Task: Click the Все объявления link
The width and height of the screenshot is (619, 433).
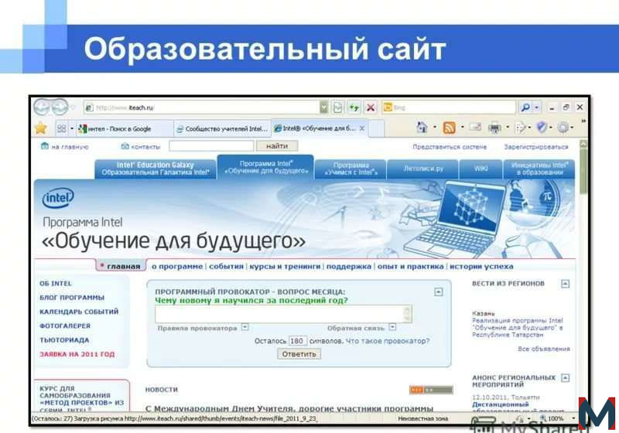Action: click(544, 349)
